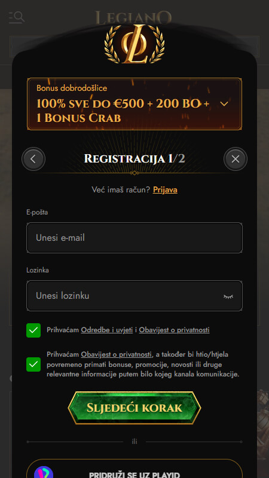
Task: Focus the Unesi e-mail input field
Action: [x=134, y=238]
